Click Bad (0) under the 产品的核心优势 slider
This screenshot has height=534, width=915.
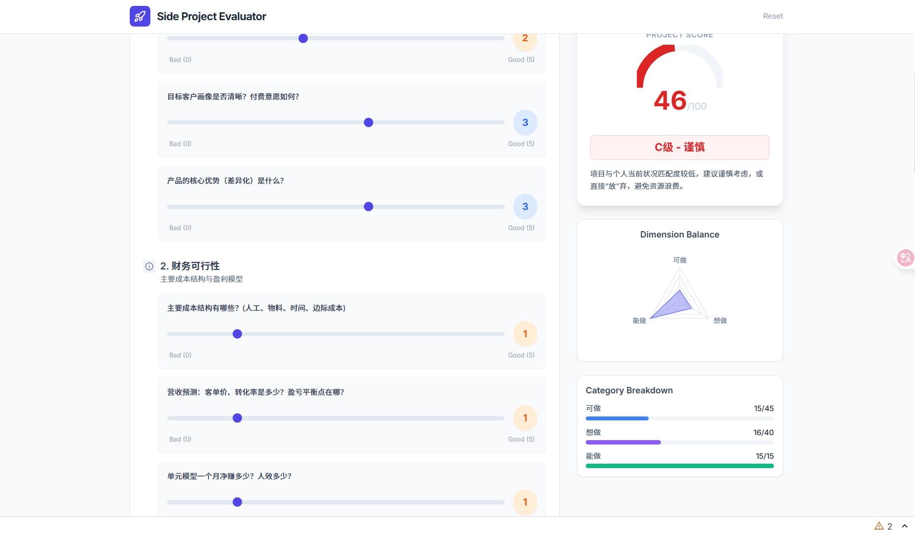pyautogui.click(x=180, y=228)
